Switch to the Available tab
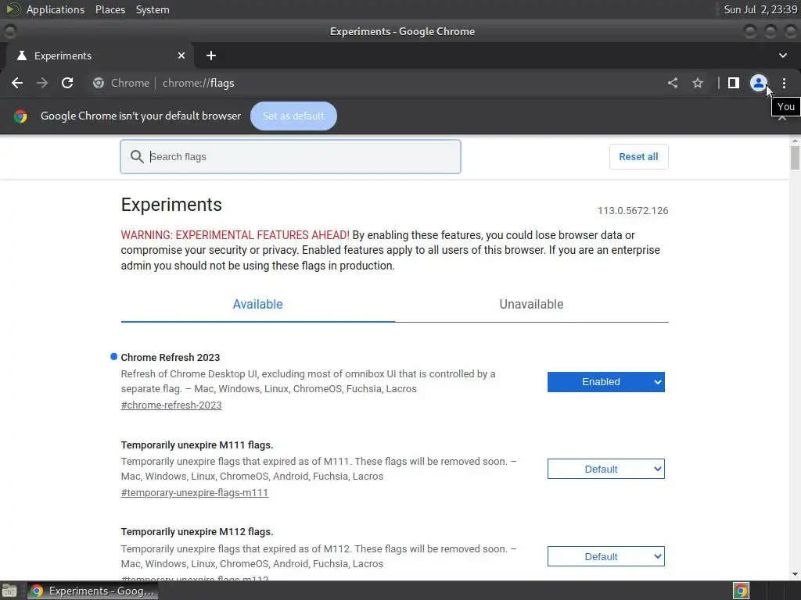 (x=257, y=304)
